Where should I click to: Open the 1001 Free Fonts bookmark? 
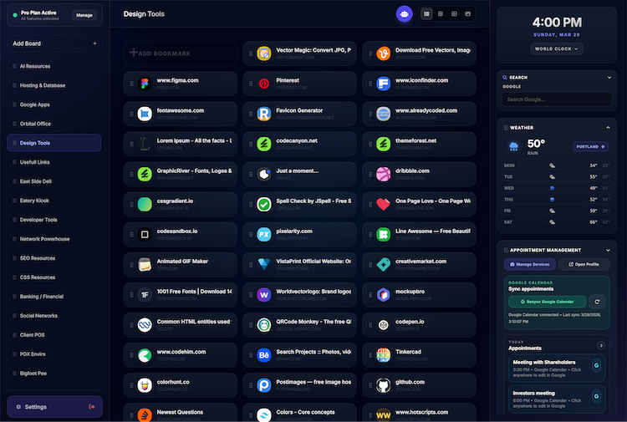coord(180,295)
